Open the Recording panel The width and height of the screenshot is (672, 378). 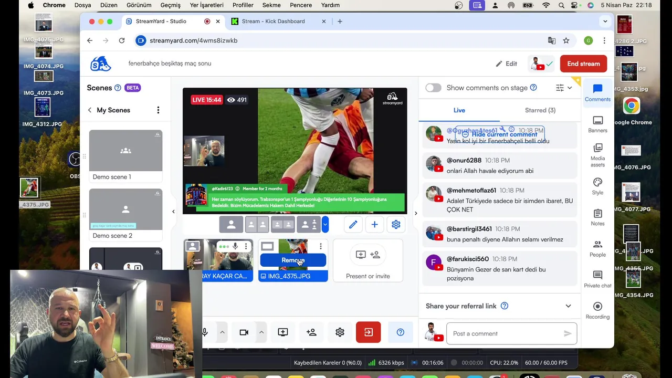[x=597, y=310]
